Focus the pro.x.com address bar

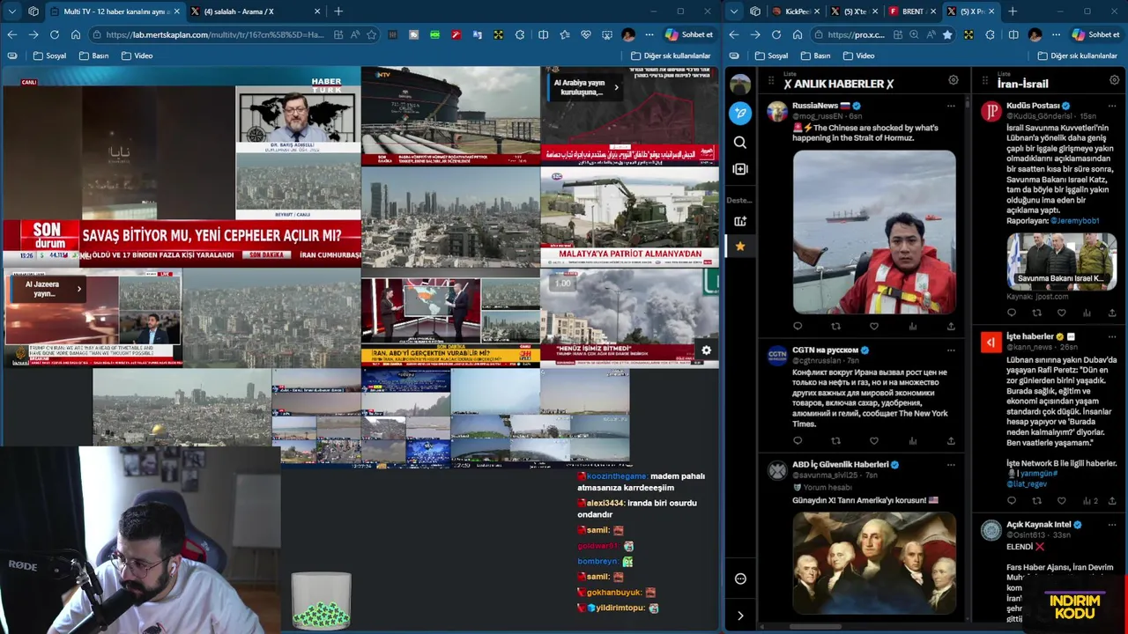856,34
